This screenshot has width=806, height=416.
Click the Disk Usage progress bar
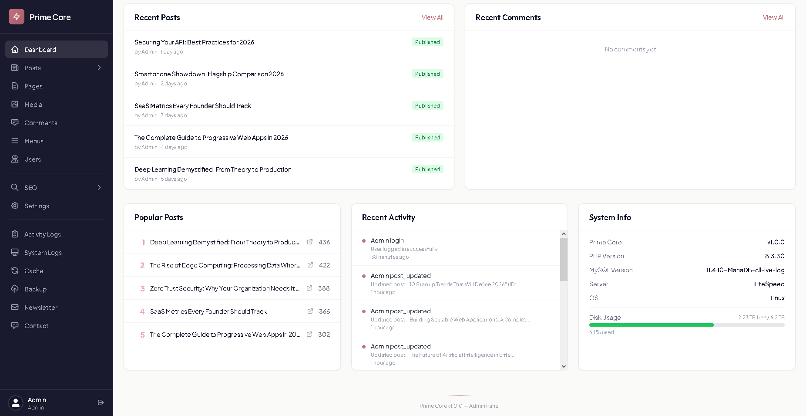[x=686, y=325]
